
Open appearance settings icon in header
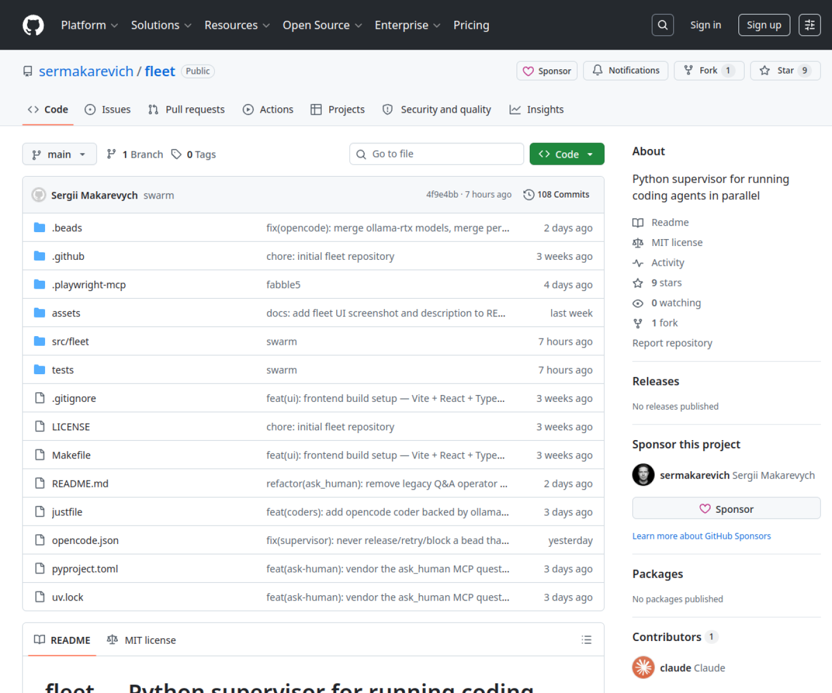tap(809, 25)
